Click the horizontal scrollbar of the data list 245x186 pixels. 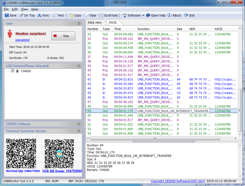point(155,138)
